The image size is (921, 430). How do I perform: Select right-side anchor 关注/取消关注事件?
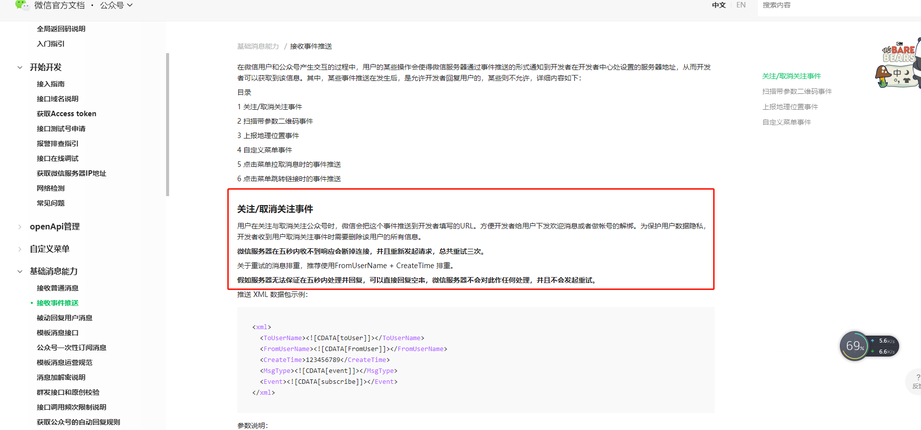click(x=792, y=76)
